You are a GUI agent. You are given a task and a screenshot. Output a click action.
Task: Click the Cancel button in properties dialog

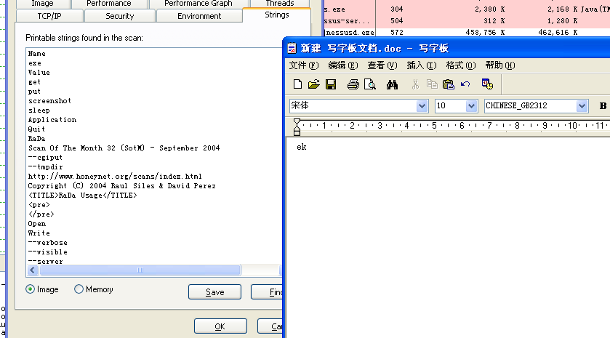click(270, 326)
